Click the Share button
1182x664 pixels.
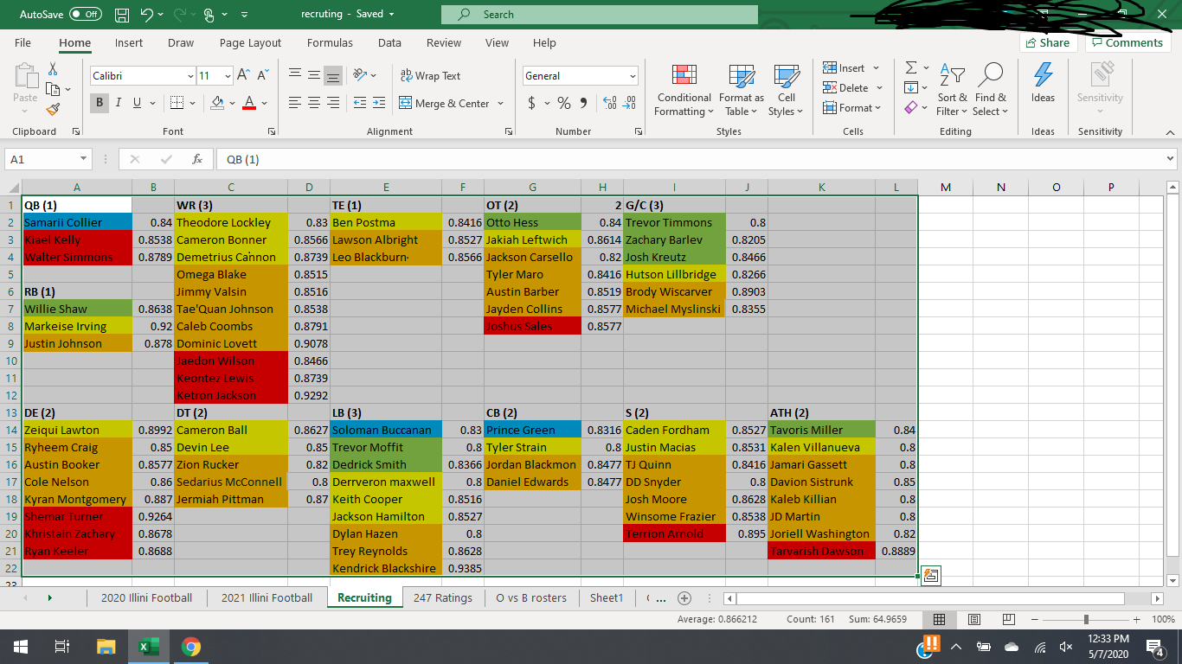[x=1047, y=42]
